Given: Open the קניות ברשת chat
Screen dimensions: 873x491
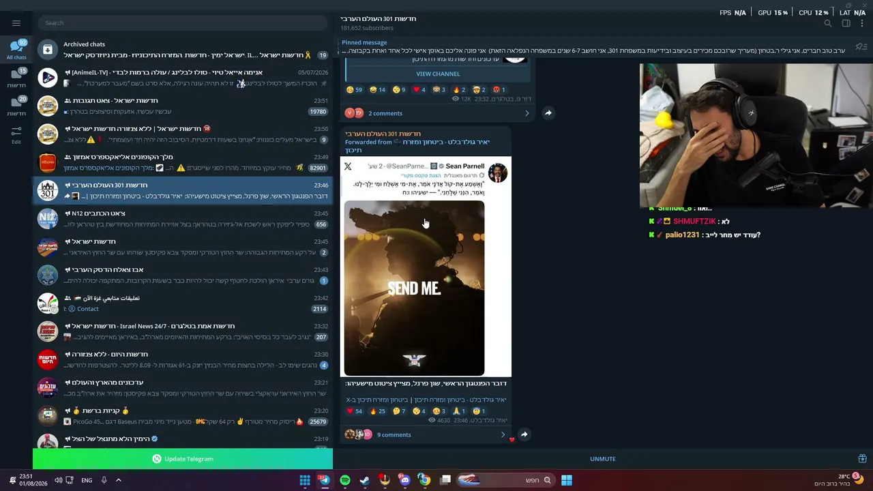Looking at the screenshot, I should (x=183, y=416).
